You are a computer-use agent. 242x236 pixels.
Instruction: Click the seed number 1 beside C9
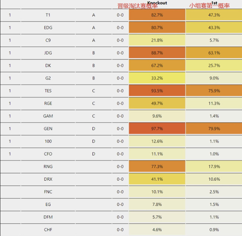point(10,40)
